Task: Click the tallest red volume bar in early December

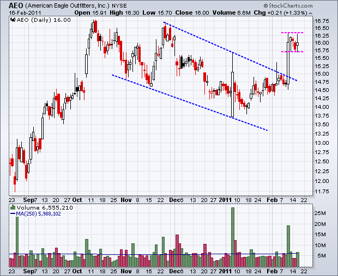Action: click(177, 251)
